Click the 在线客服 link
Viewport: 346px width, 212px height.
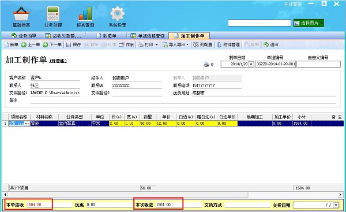click(293, 4)
